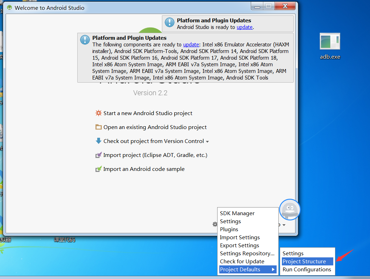This screenshot has width=370, height=279.
Task: Choose Export Settings menu entry
Action: coord(248,246)
